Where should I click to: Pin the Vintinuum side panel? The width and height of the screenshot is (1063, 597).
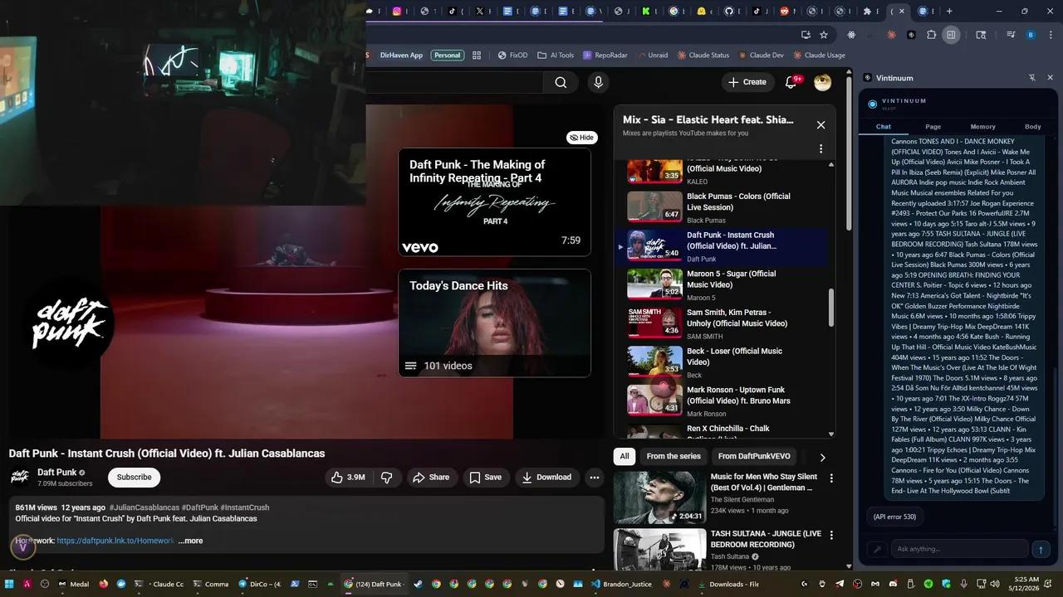click(x=1032, y=78)
